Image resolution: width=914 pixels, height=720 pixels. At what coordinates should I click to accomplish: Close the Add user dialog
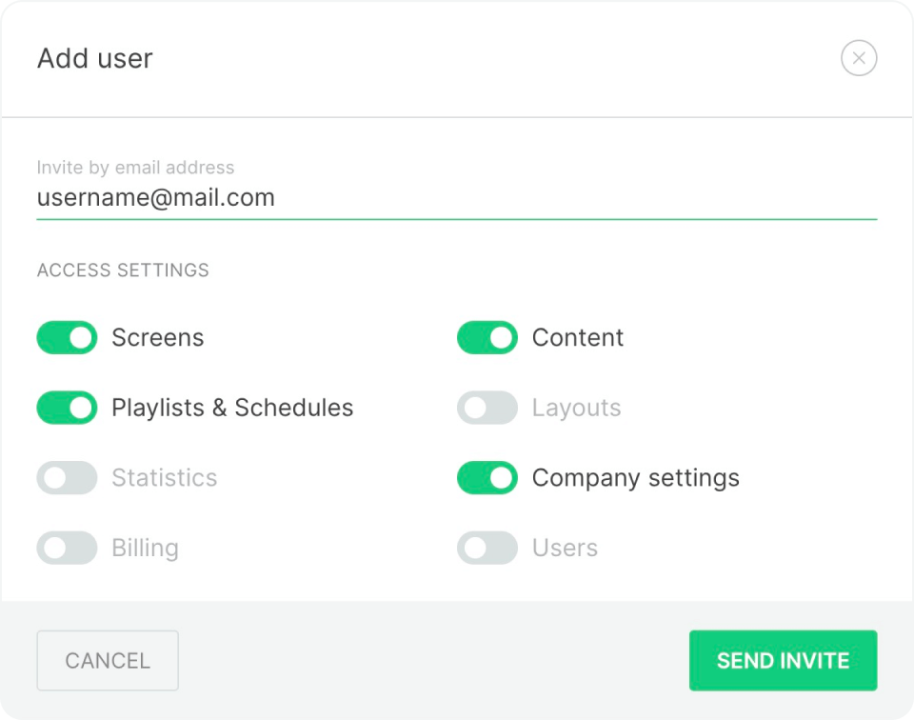(858, 59)
